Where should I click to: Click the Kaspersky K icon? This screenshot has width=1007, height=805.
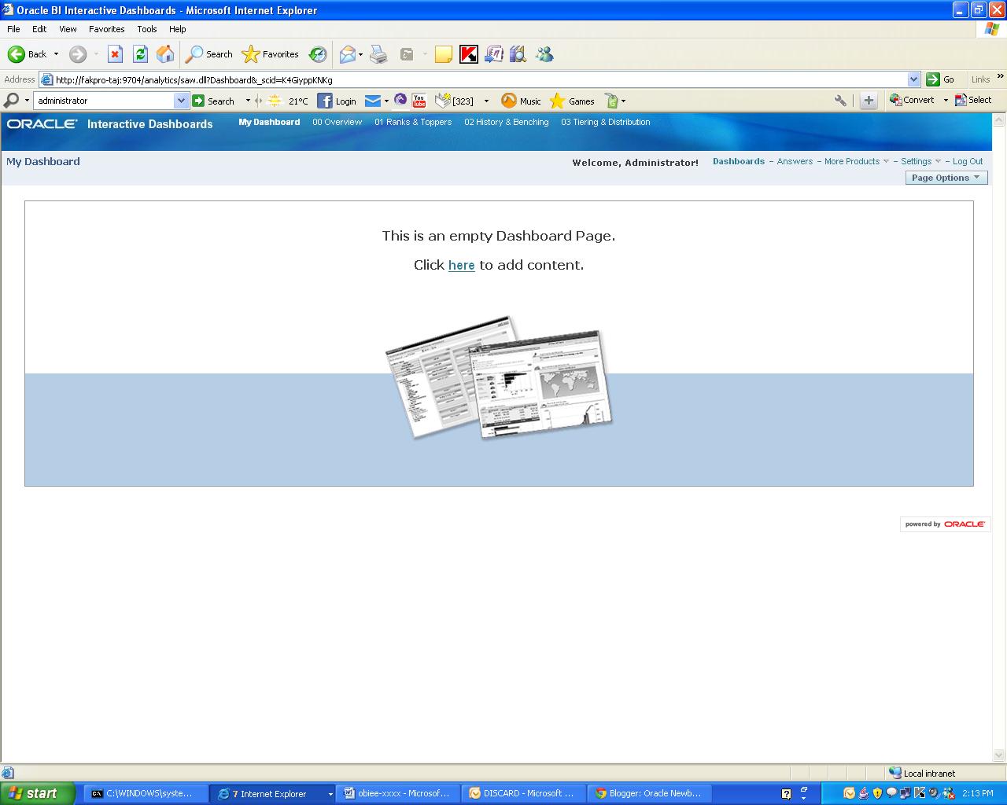tap(469, 54)
